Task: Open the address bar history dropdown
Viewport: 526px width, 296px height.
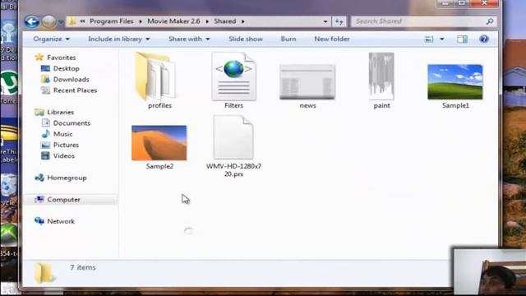Action: (325, 21)
